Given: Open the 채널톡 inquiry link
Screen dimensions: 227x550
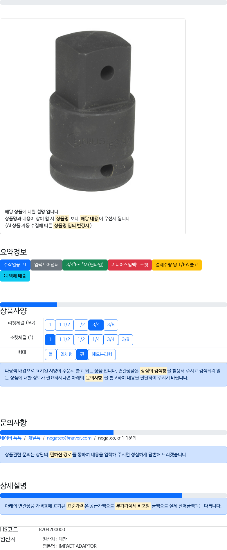Looking at the screenshot, I should click(x=34, y=438).
